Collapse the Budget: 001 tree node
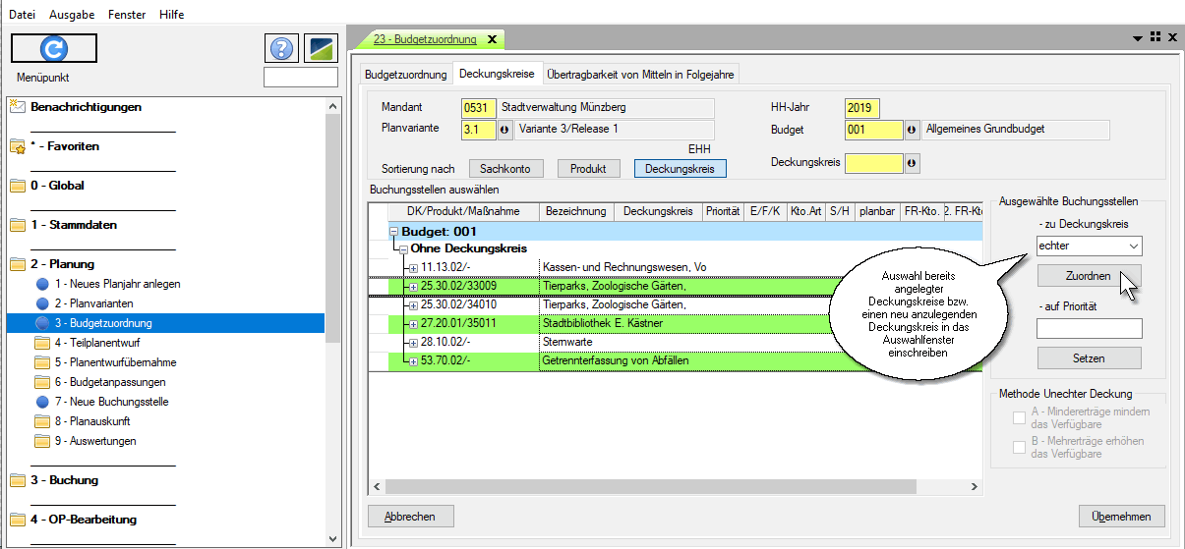 click(x=394, y=232)
